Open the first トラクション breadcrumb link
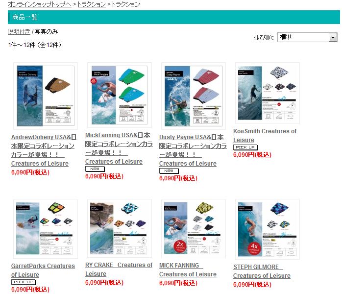The width and height of the screenshot is (342, 294). [x=92, y=4]
